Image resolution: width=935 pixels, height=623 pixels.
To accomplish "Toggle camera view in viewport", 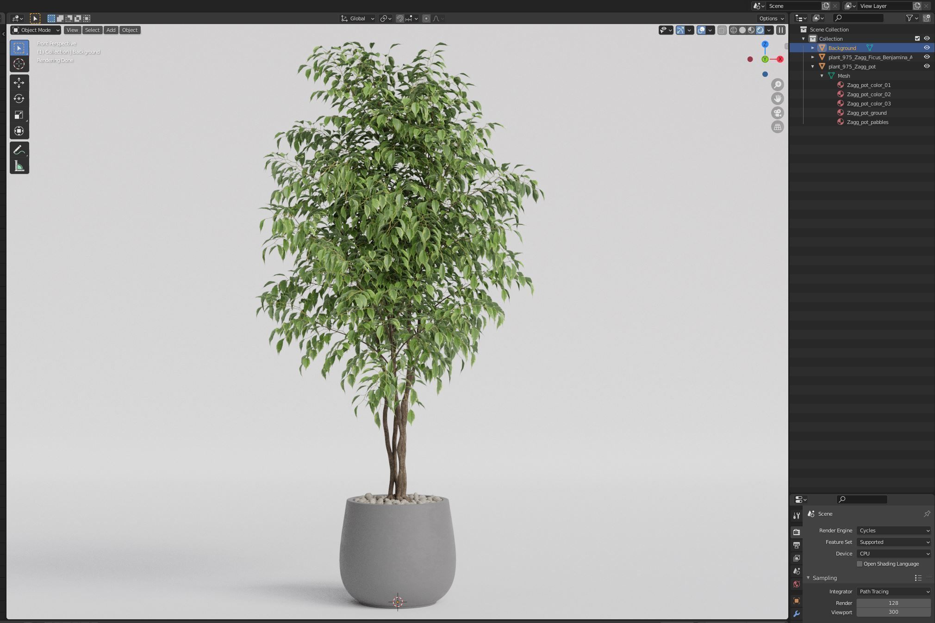I will tap(777, 113).
